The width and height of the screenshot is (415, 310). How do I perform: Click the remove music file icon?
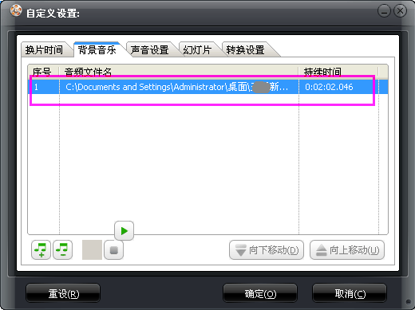(x=62, y=249)
